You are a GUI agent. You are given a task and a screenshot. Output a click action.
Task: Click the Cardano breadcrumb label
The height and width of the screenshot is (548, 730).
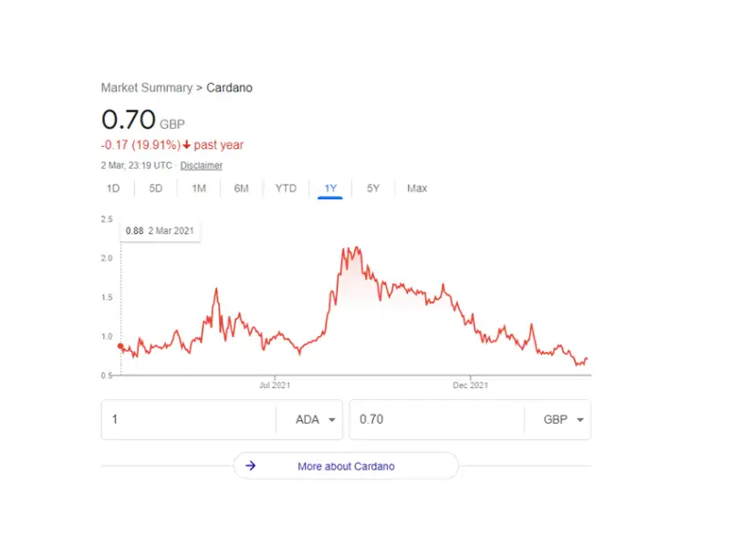pyautogui.click(x=229, y=88)
